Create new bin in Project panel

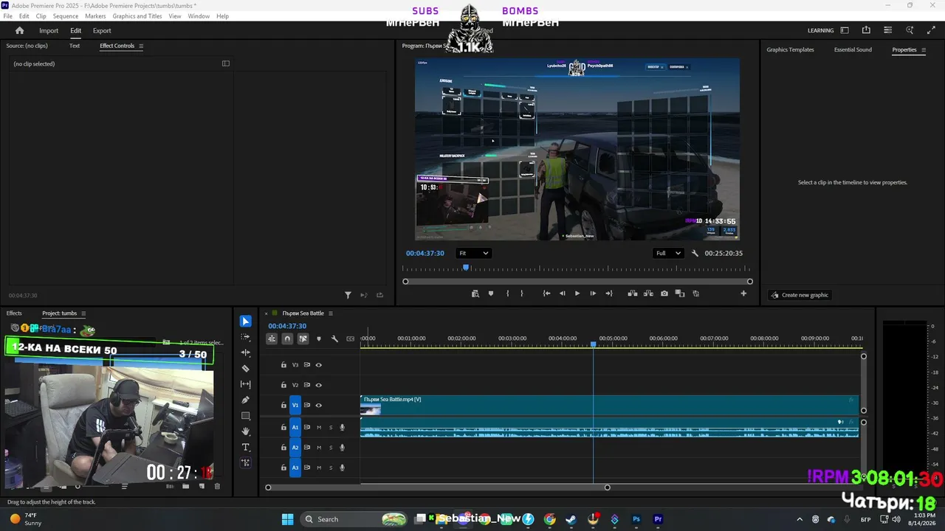[x=185, y=486]
